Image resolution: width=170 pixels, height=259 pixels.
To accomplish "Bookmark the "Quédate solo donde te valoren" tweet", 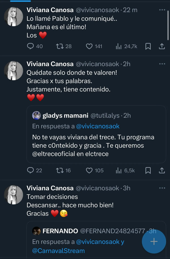I will click(148, 170).
